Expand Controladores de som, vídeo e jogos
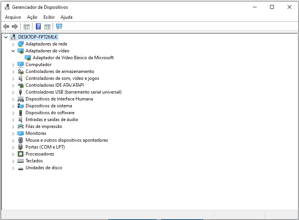299x220 pixels. (13, 79)
